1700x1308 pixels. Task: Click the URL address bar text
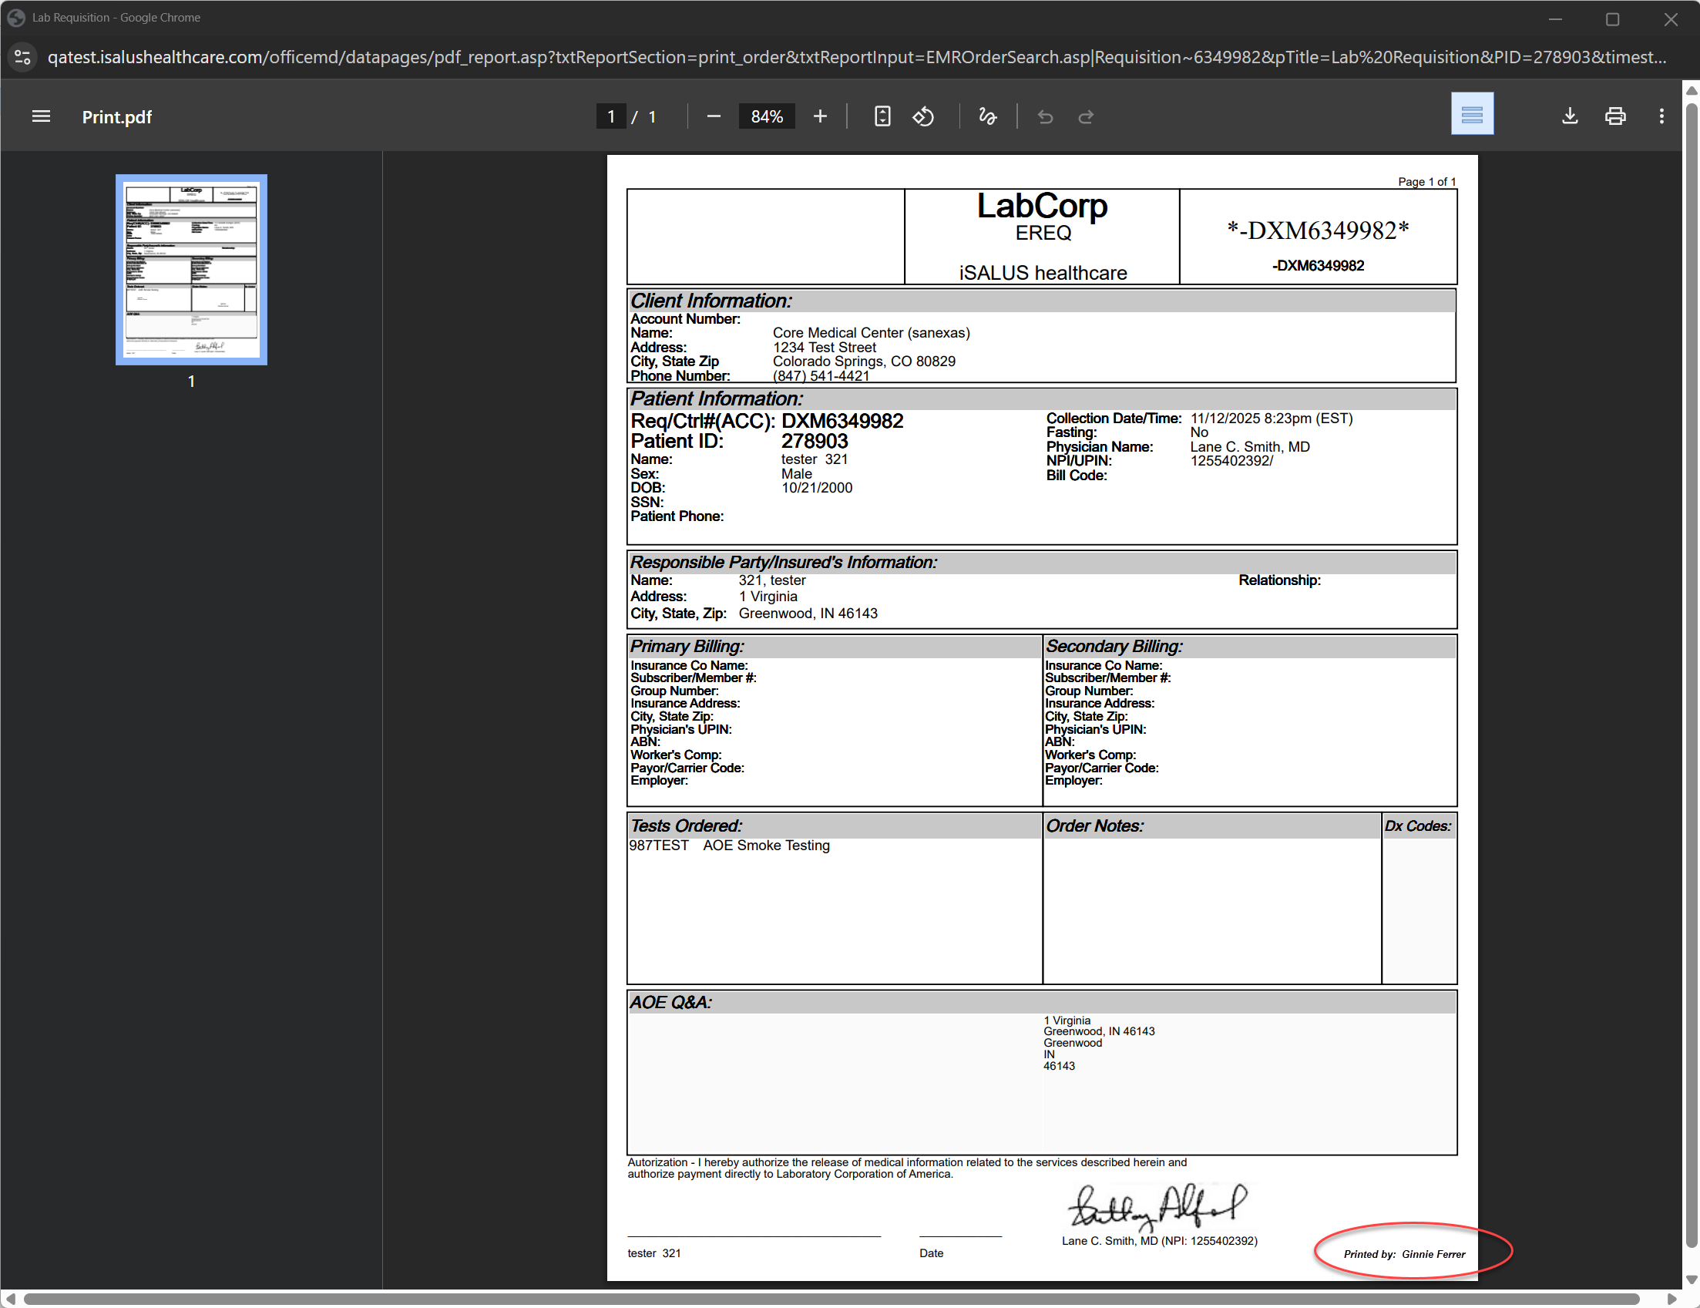856,57
